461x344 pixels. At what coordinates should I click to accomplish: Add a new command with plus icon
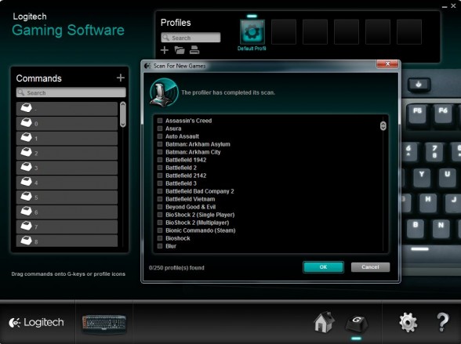click(121, 78)
